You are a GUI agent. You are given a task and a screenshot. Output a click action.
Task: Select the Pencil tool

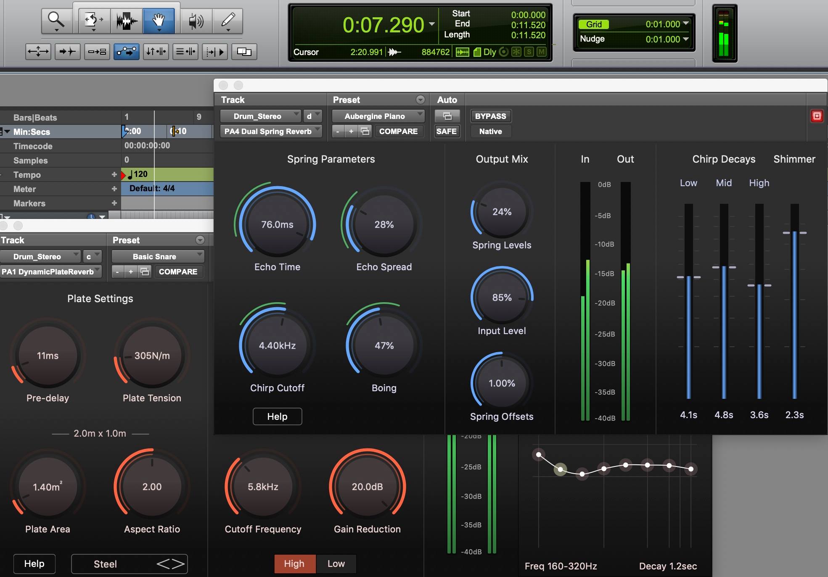(x=228, y=20)
